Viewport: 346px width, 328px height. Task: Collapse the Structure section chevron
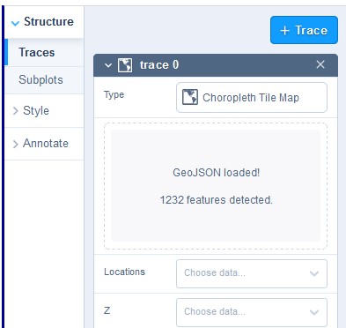tap(15, 23)
